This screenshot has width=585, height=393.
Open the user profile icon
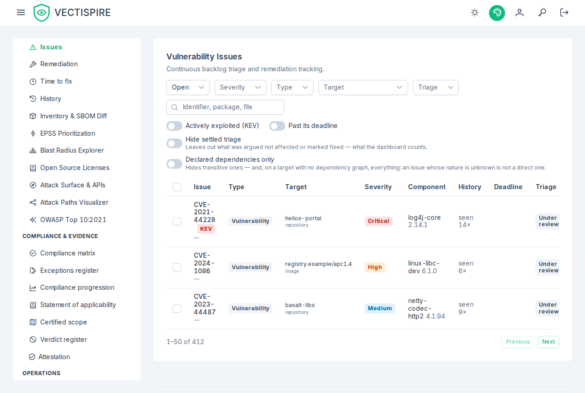pyautogui.click(x=520, y=13)
